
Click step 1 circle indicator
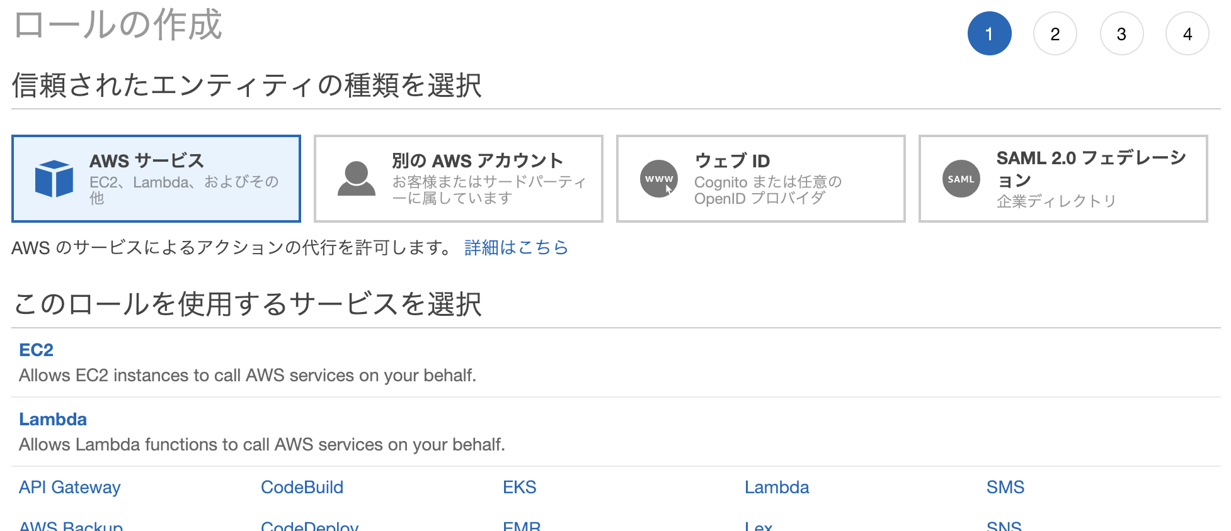pyautogui.click(x=990, y=33)
